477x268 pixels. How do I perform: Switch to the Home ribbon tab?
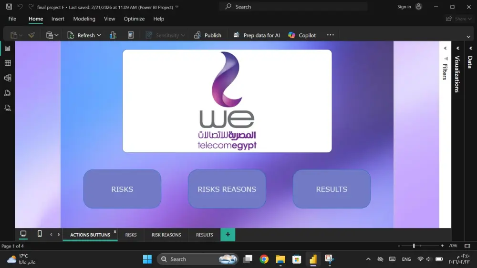tap(36, 19)
